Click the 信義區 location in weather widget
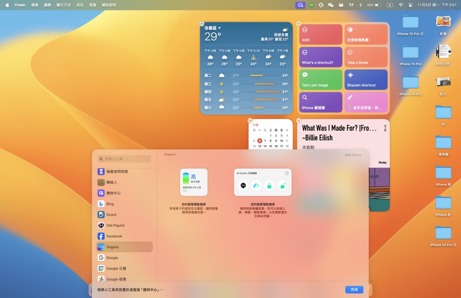Viewport: 461px width, 298px height. click(x=212, y=28)
